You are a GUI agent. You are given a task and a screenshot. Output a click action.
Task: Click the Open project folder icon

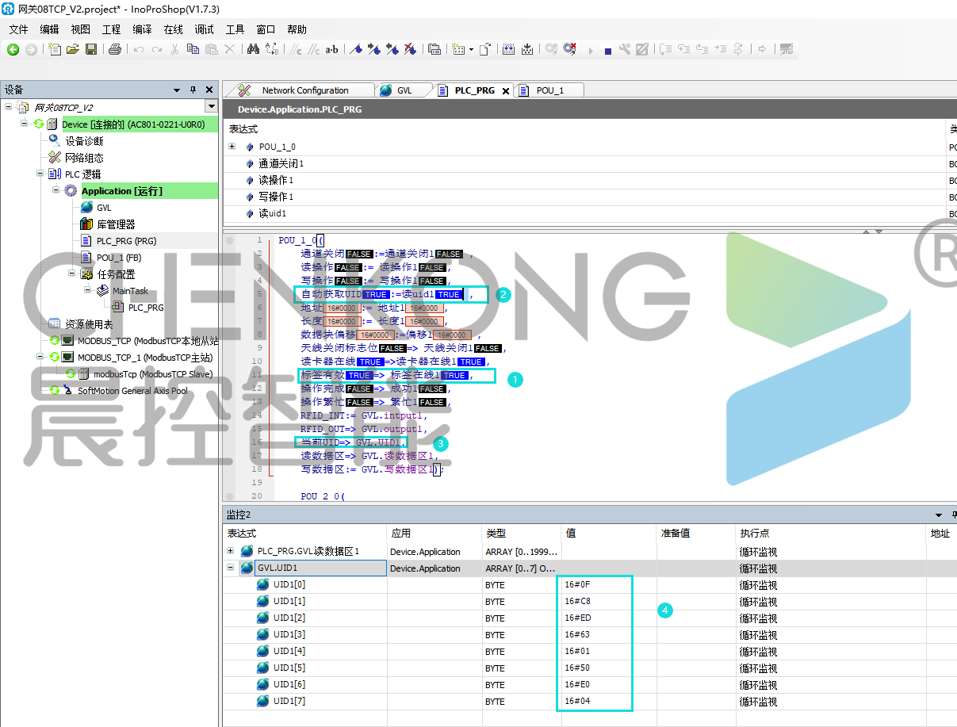tap(73, 49)
